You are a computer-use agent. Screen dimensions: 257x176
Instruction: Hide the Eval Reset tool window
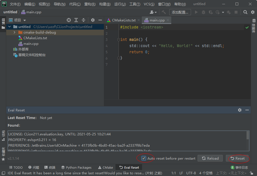(247, 110)
